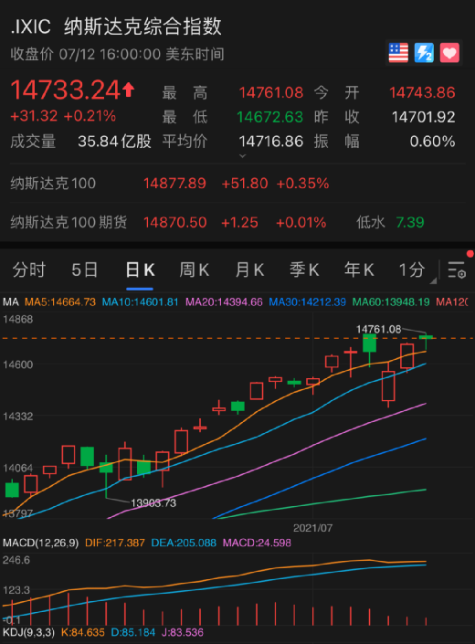This screenshot has width=475, height=644.
Task: Select the 季K quarterly candlestick tab
Action: coord(304,270)
